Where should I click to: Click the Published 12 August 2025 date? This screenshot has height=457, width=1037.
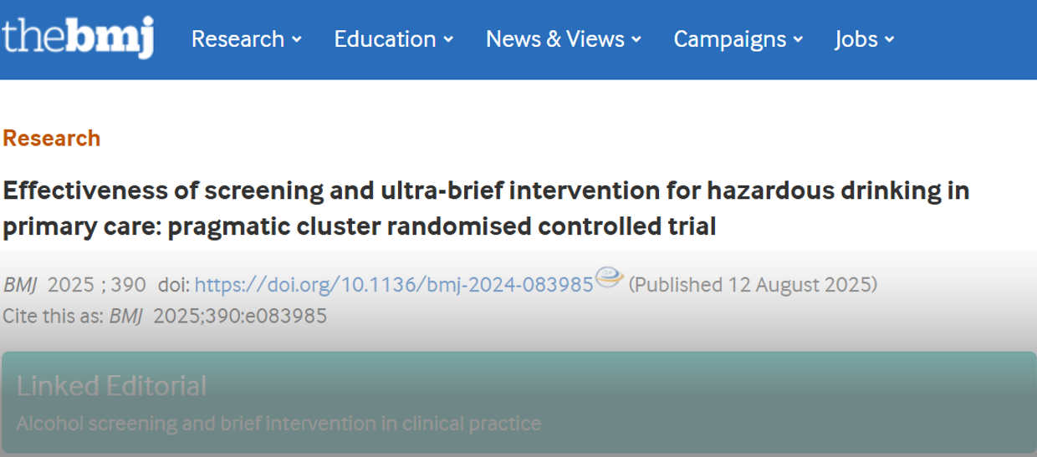click(753, 285)
